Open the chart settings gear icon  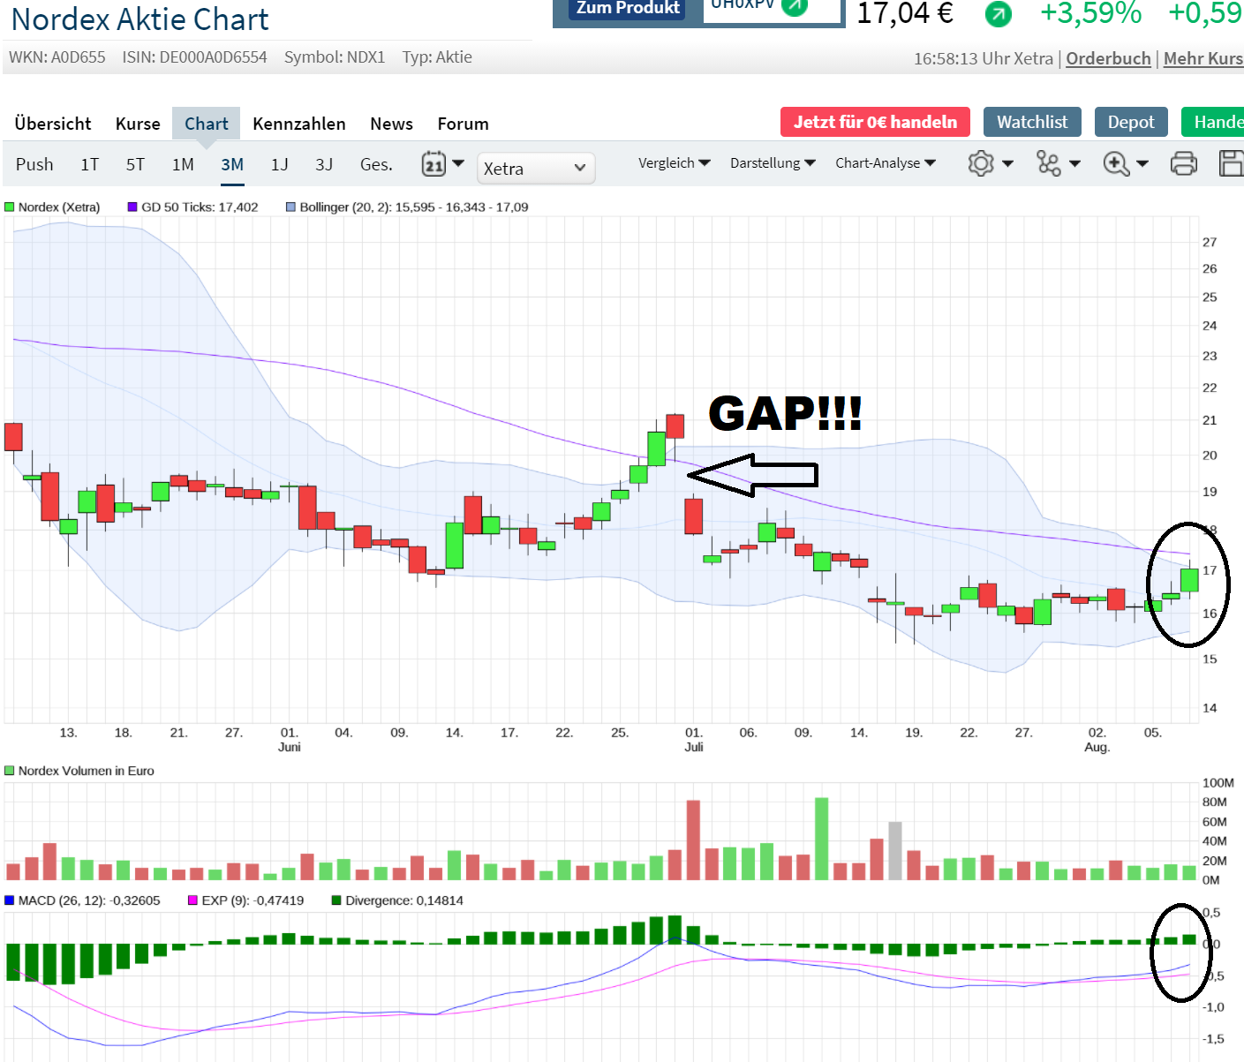[981, 163]
